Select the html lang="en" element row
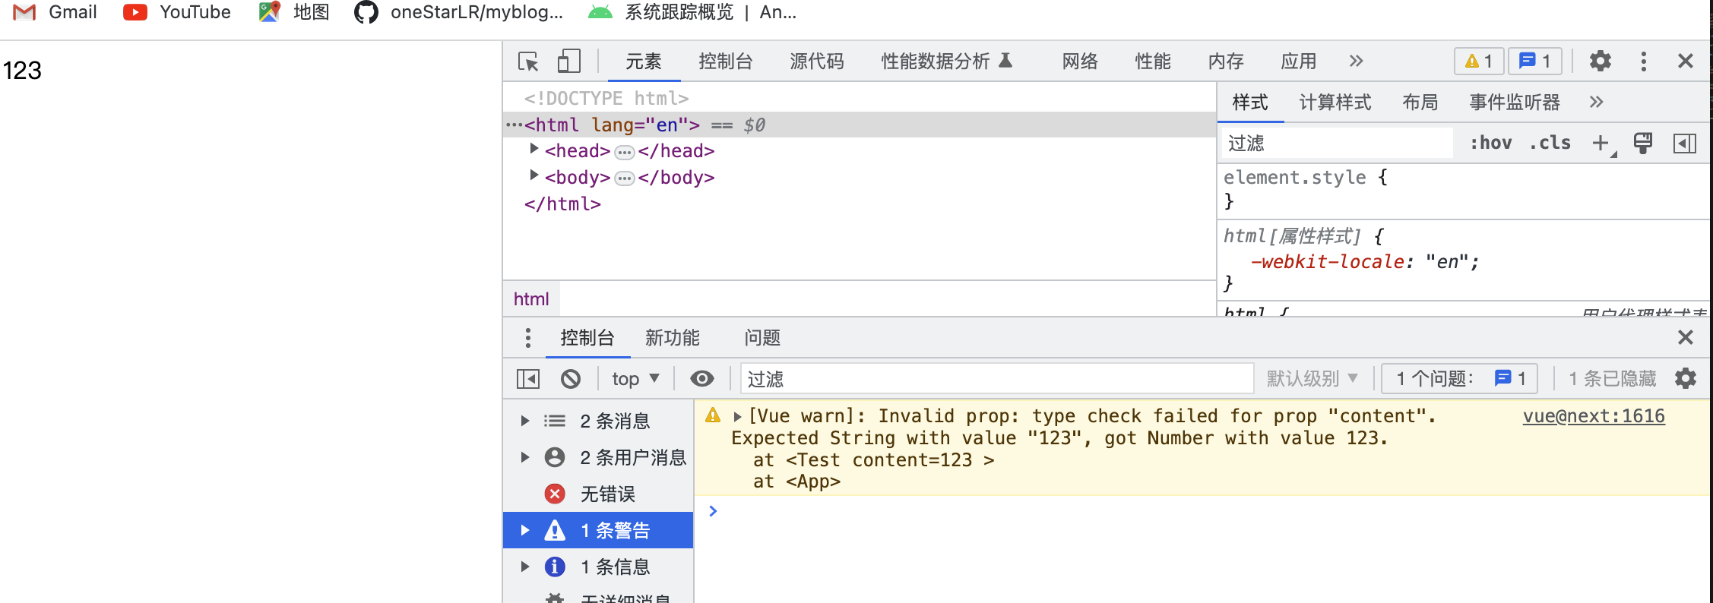1713x603 pixels. tap(860, 125)
